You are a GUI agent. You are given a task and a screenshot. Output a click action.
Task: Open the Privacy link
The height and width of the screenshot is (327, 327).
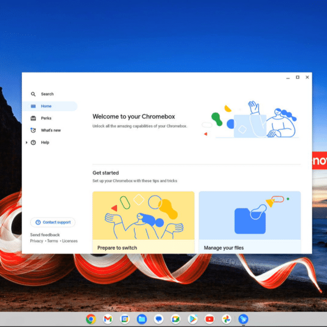(36, 241)
